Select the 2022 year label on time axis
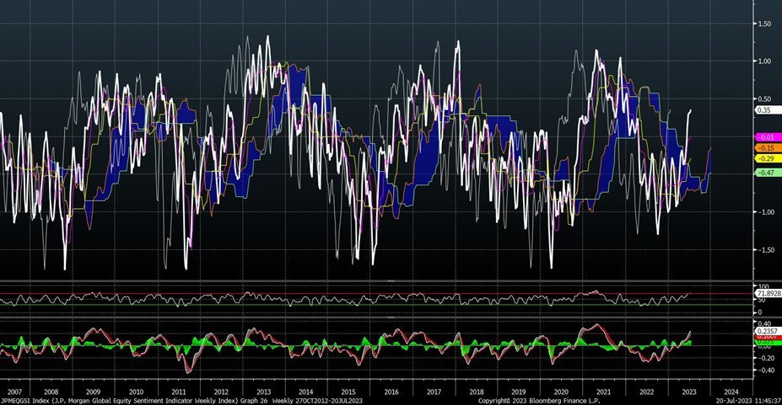 click(646, 392)
